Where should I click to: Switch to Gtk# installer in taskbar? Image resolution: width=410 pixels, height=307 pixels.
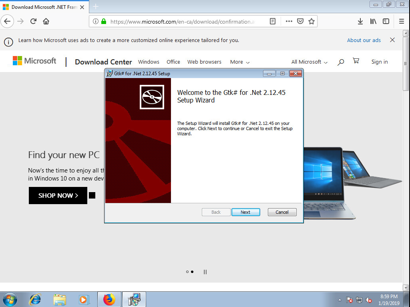pyautogui.click(x=134, y=299)
